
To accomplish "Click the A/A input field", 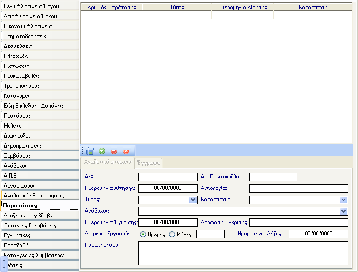I will point(168,177).
